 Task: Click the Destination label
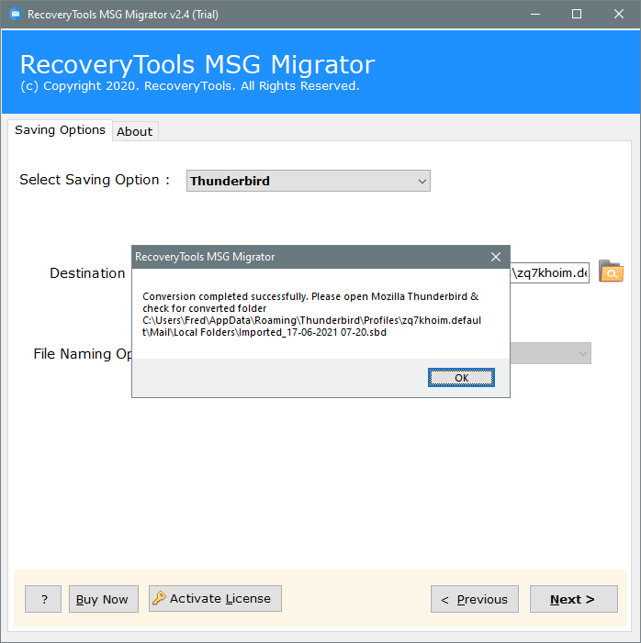coord(87,273)
